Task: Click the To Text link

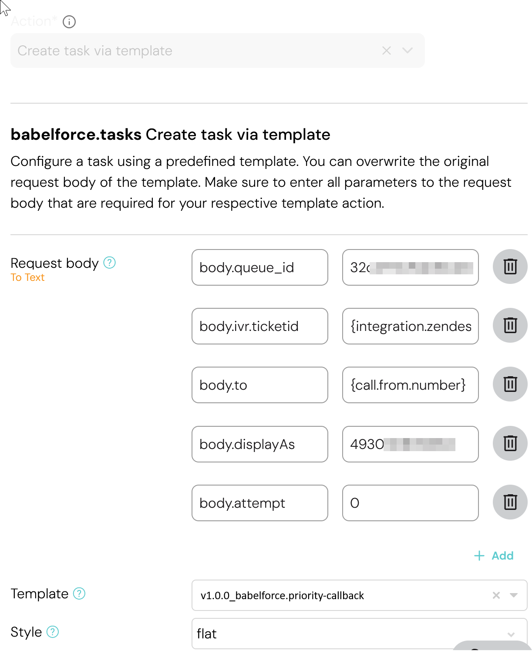Action: (x=27, y=277)
